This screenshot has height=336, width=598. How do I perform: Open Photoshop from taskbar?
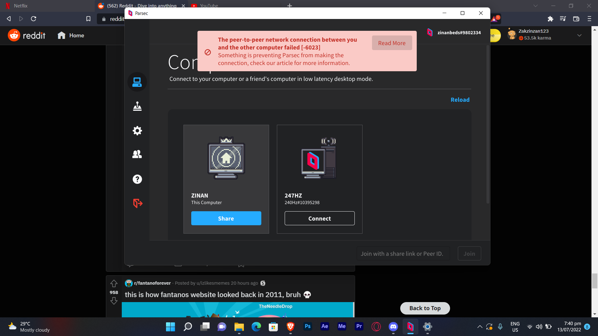coord(307,327)
